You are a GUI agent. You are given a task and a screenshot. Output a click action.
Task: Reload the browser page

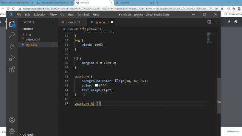8,9
